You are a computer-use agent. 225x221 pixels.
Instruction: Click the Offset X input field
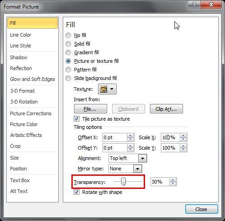tap(115, 137)
